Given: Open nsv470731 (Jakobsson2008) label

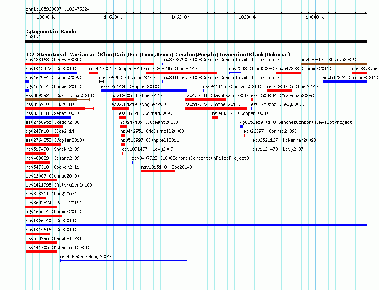Looking at the screenshot, I should [x=216, y=95].
